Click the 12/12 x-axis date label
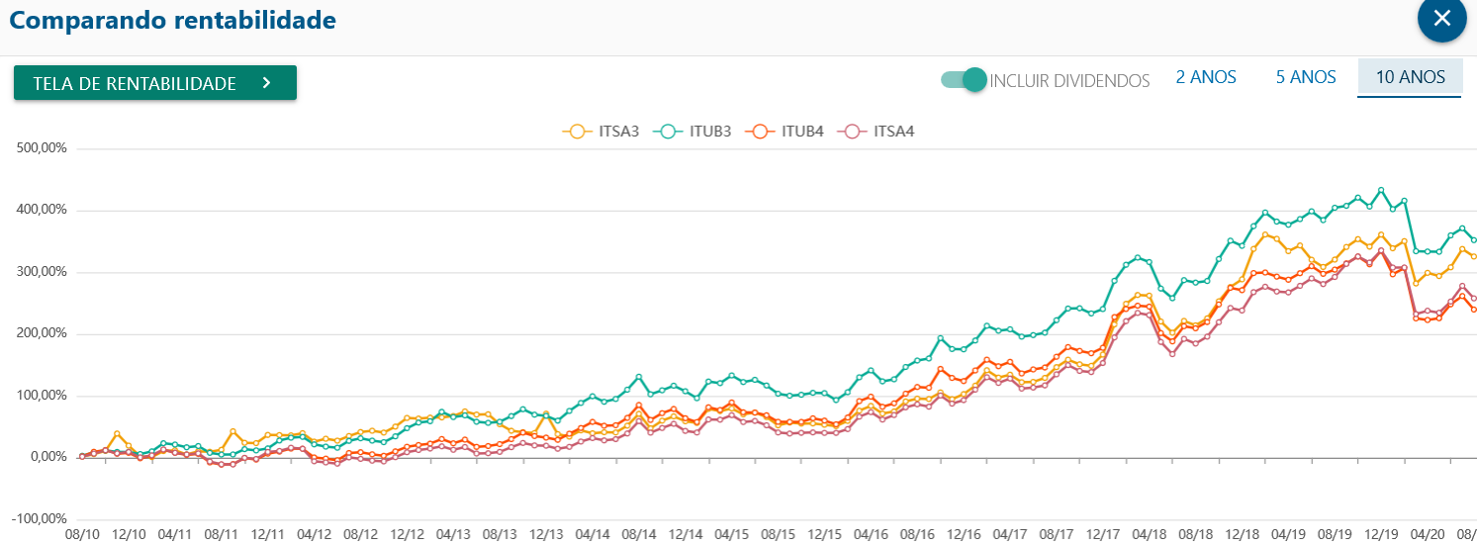This screenshot has height=545, width=1477. [x=408, y=534]
